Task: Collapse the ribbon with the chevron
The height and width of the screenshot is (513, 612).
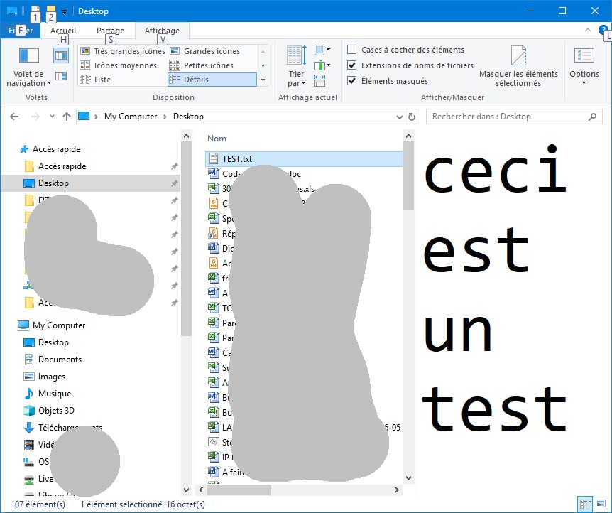Action: point(587,30)
